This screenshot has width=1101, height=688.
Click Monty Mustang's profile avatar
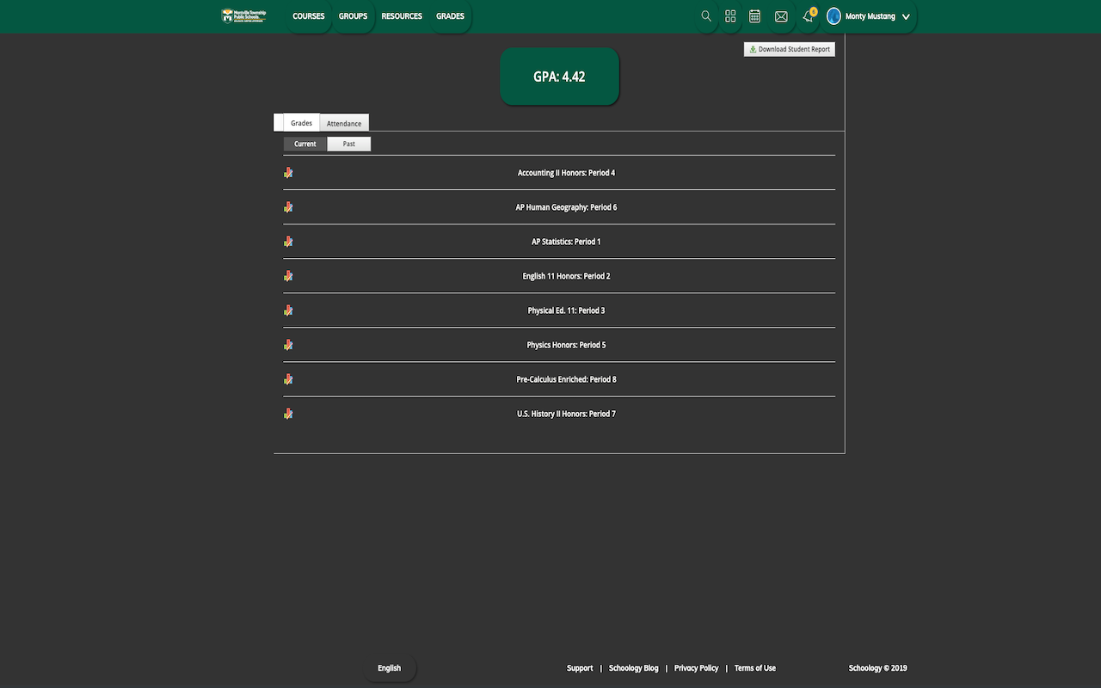tap(833, 16)
